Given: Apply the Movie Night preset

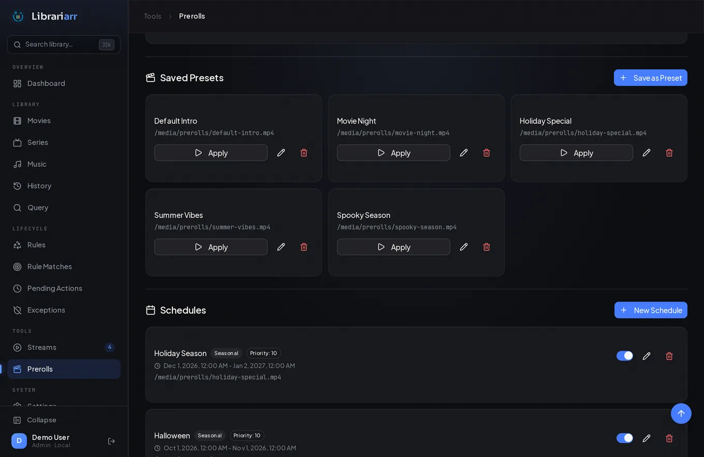Looking at the screenshot, I should click(x=393, y=153).
